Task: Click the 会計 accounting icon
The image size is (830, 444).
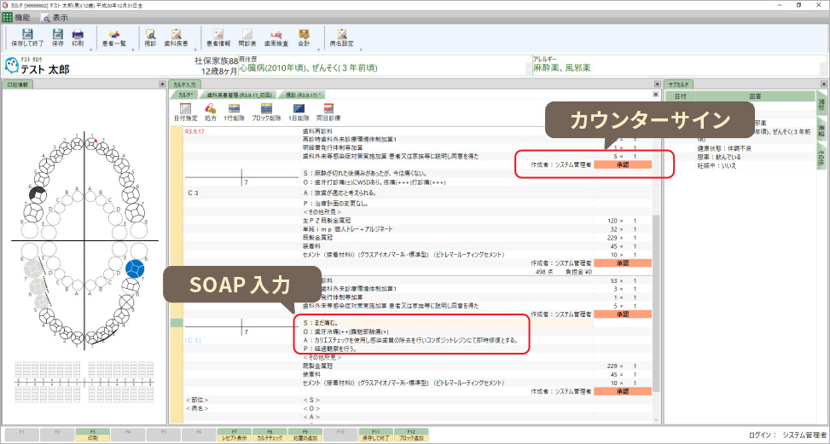Action: 304,37
